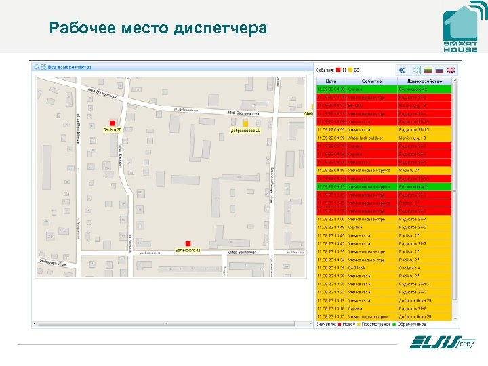
Task: Open the top green Охрана Белинского 42 row
Action: tap(384, 89)
